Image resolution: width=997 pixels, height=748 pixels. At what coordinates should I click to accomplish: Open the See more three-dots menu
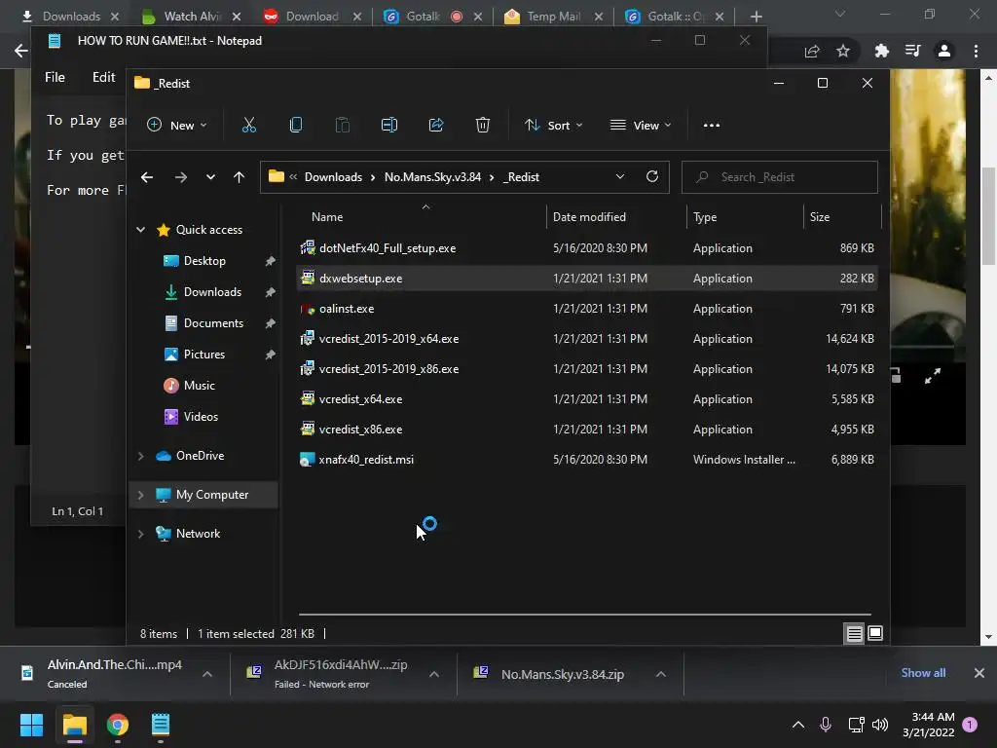click(712, 126)
